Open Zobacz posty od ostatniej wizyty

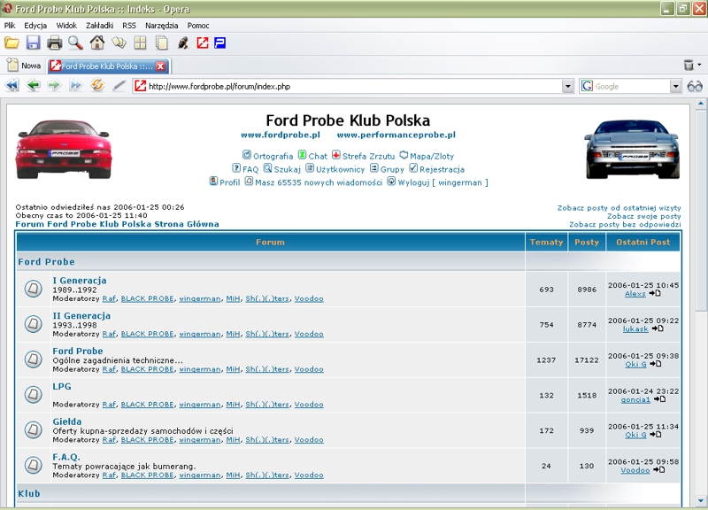619,208
